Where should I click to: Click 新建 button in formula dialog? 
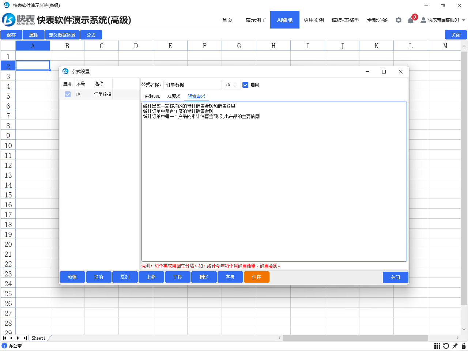point(72,277)
